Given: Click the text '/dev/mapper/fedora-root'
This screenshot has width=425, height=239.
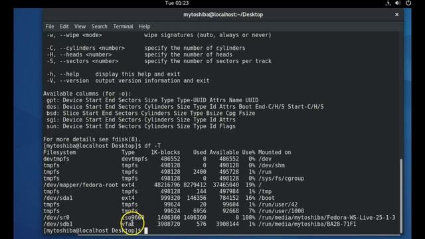Looking at the screenshot, I should point(81,185).
